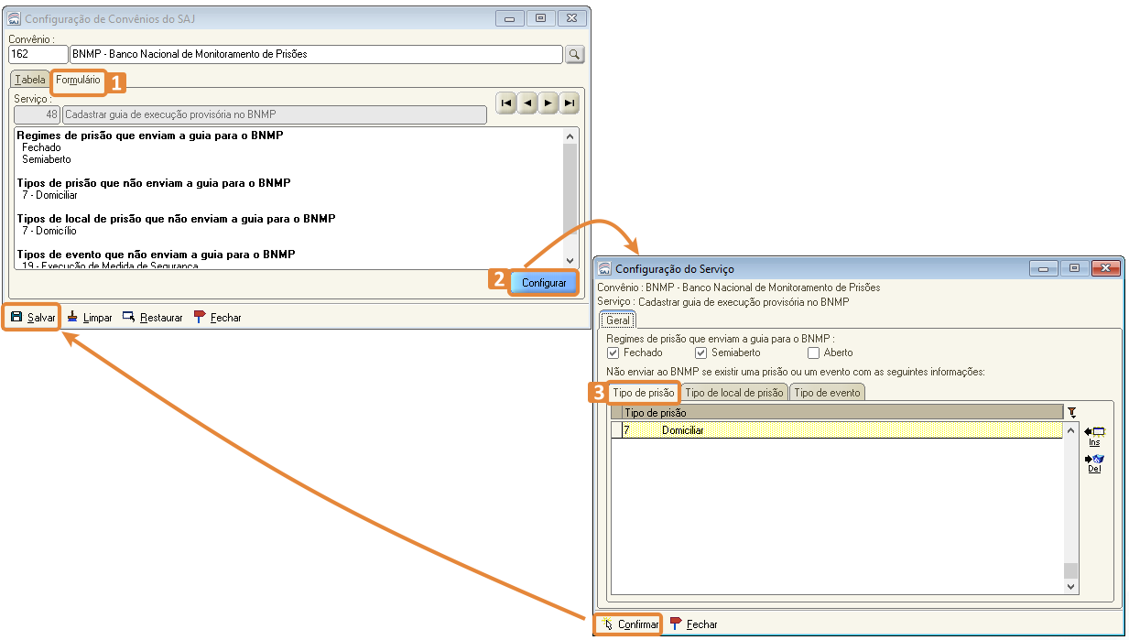Toggle the Semiaberto regime checkbox

[701, 353]
